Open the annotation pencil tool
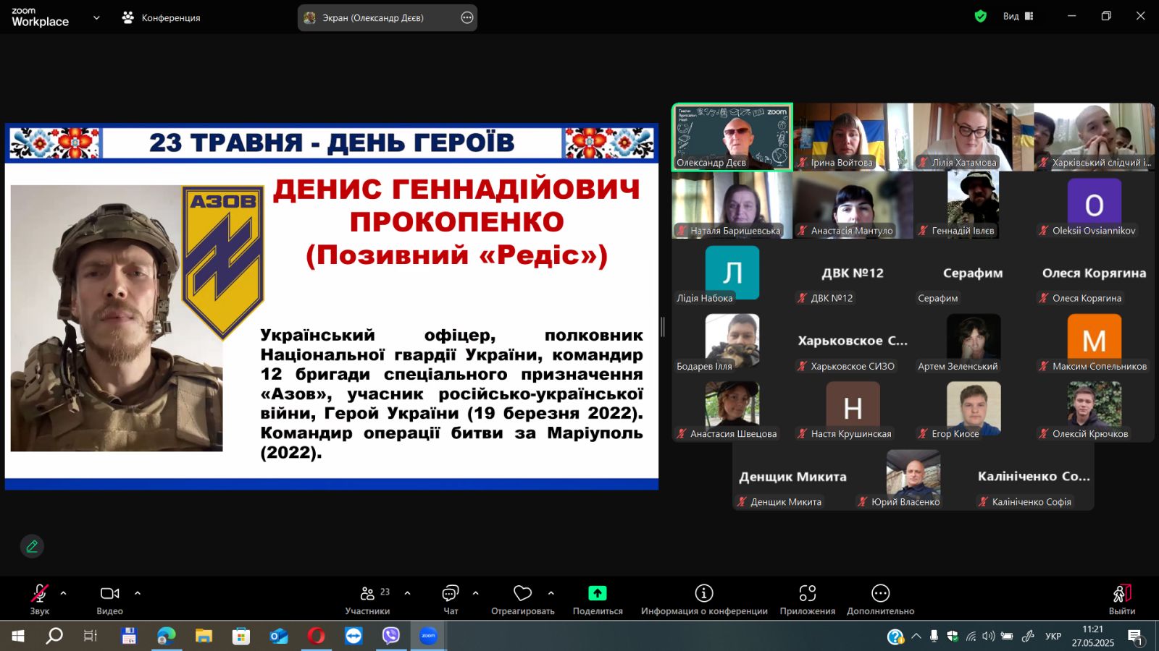 click(32, 546)
